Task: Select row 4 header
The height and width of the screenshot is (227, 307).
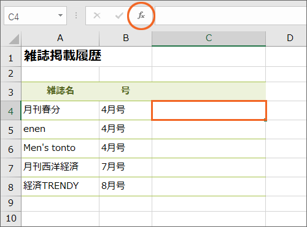Action: click(10, 110)
